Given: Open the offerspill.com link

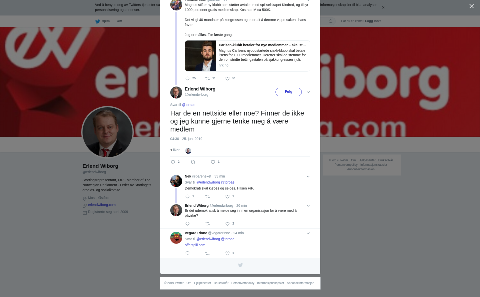Looking at the screenshot, I should click(x=195, y=245).
